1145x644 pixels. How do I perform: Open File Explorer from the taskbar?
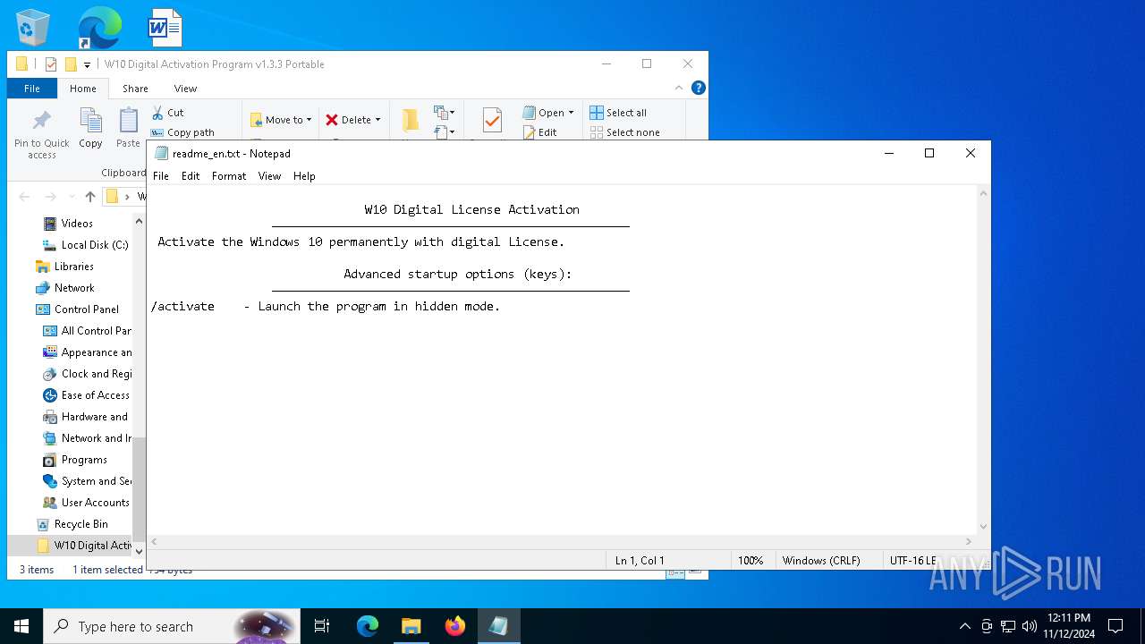click(411, 626)
